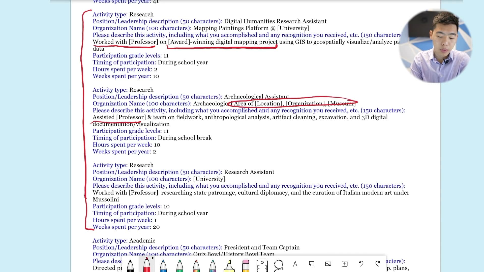This screenshot has height=272, width=484.
Task: Click the presenter webcam circle
Action: coord(435,47)
